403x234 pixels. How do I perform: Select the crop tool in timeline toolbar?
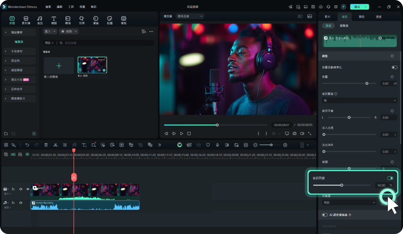[65, 145]
